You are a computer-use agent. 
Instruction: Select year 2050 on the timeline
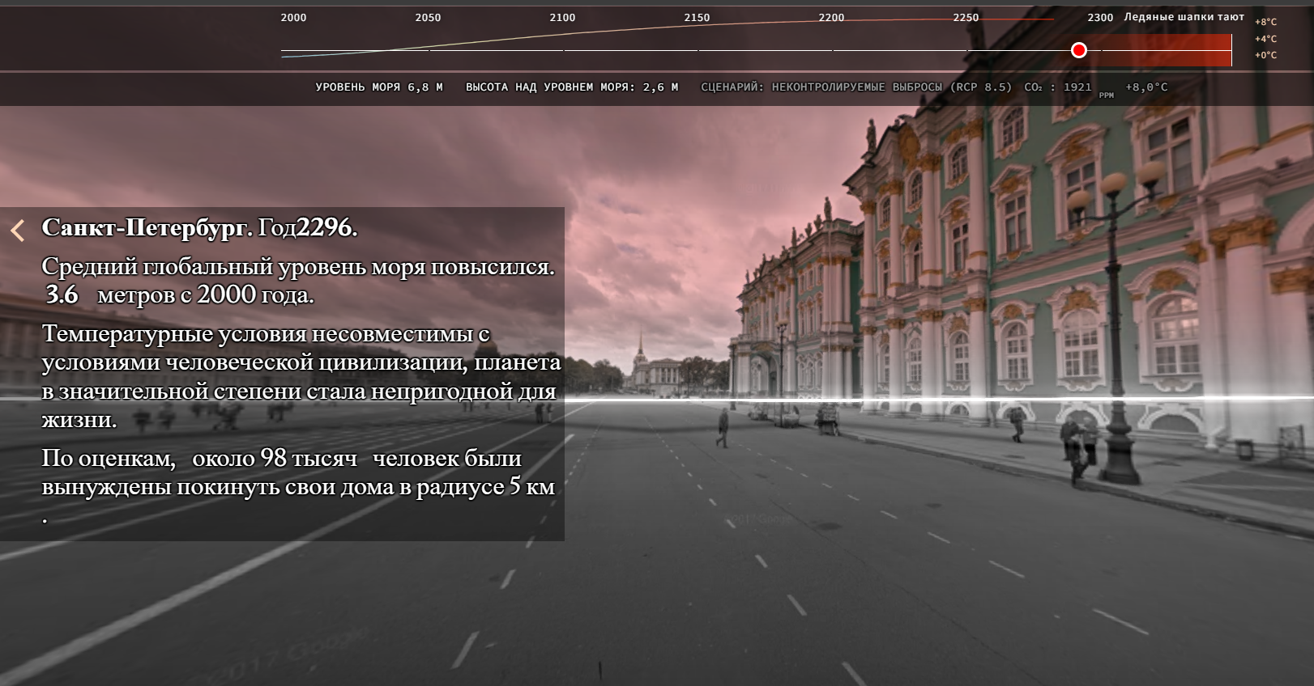click(428, 18)
